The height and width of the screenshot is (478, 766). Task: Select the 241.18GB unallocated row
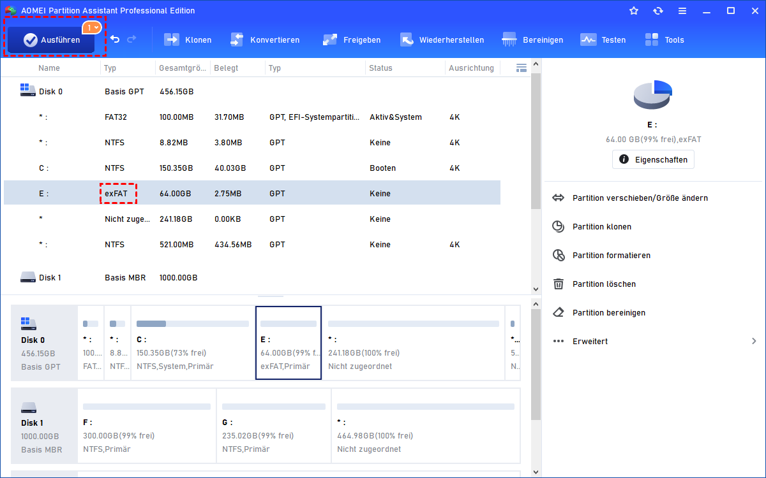[252, 219]
